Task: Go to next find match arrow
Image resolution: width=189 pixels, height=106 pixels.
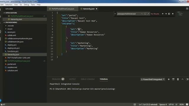Action: [x=166, y=14]
